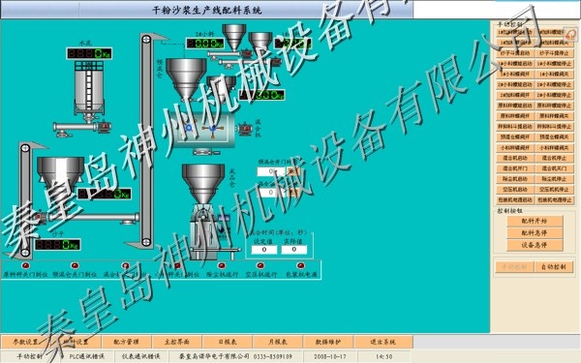
Task: Select the 水泥 cement silo graphic
Action: 89,89
